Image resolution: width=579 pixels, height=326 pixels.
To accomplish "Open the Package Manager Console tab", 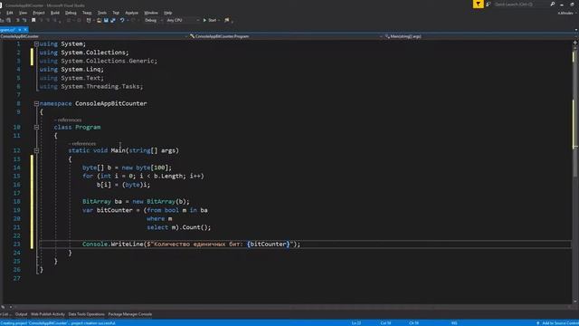I will [130, 314].
